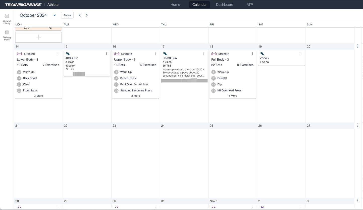Open the Workout Library sidebar panel
The height and width of the screenshot is (210, 363).
pos(7,19)
